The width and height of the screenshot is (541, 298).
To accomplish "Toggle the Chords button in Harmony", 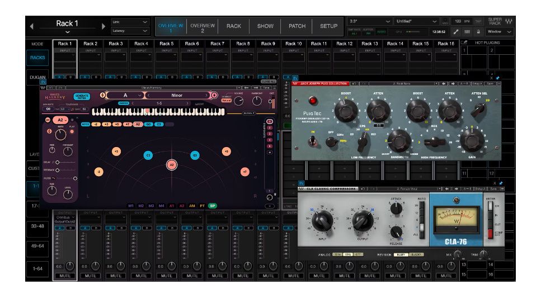I will click(x=124, y=103).
